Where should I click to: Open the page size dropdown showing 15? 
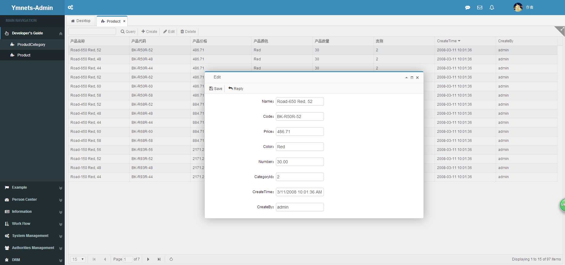pos(78,259)
